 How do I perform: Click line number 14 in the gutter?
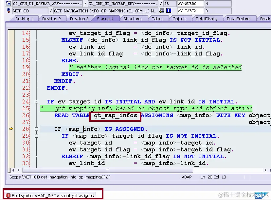26,33
